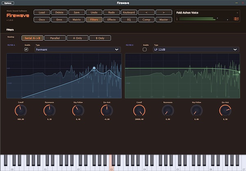
Task: Click the Filter A Resonance value 0.50
Action: 50,119
